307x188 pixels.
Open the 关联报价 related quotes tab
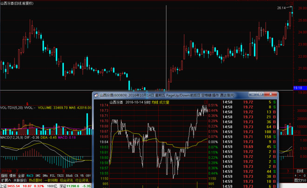pyautogui.click(x=20, y=180)
